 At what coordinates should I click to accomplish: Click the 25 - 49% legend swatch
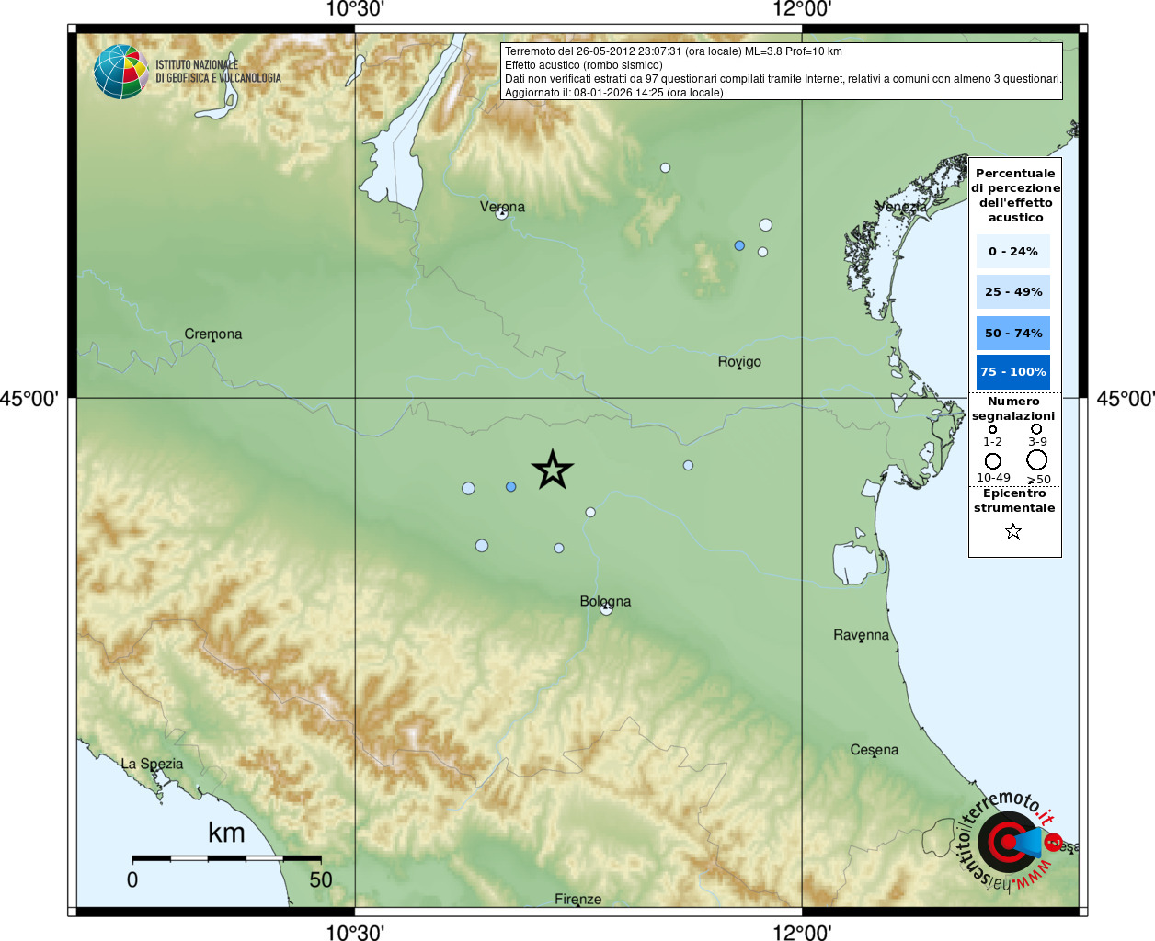(1013, 291)
